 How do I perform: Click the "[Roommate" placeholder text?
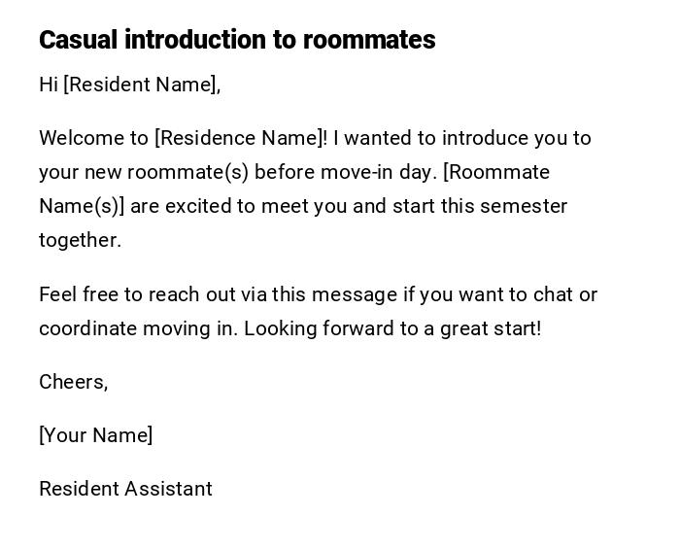tap(496, 172)
